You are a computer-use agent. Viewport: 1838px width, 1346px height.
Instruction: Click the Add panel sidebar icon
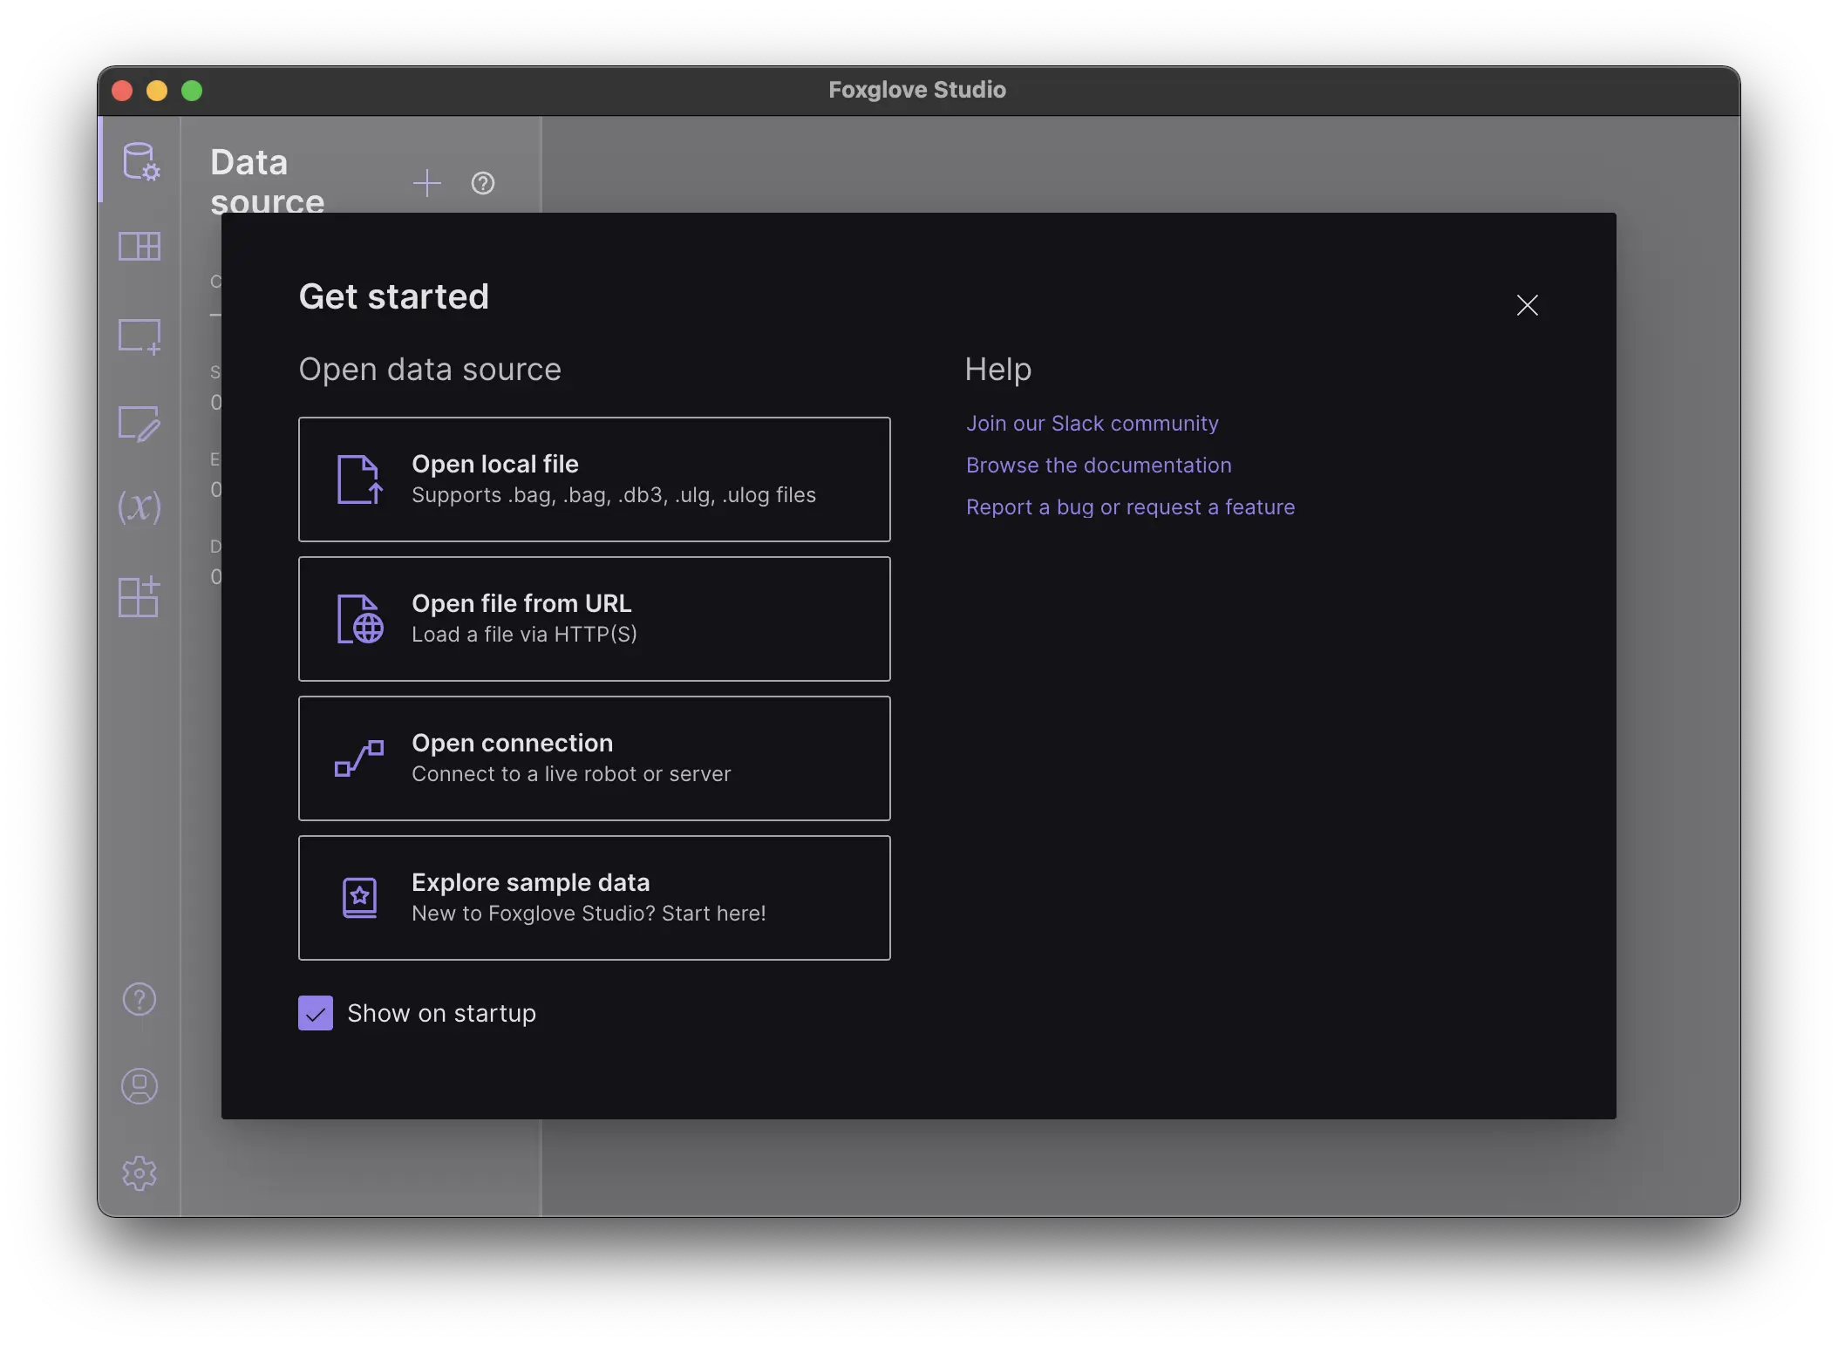140,336
